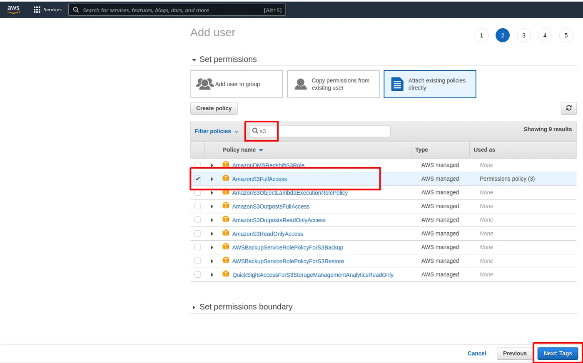Check the AmazonS3ReadOnlyAccess checkbox

click(x=198, y=234)
